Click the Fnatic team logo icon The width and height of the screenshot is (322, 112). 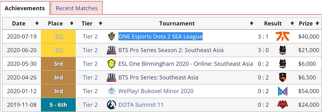point(283,37)
